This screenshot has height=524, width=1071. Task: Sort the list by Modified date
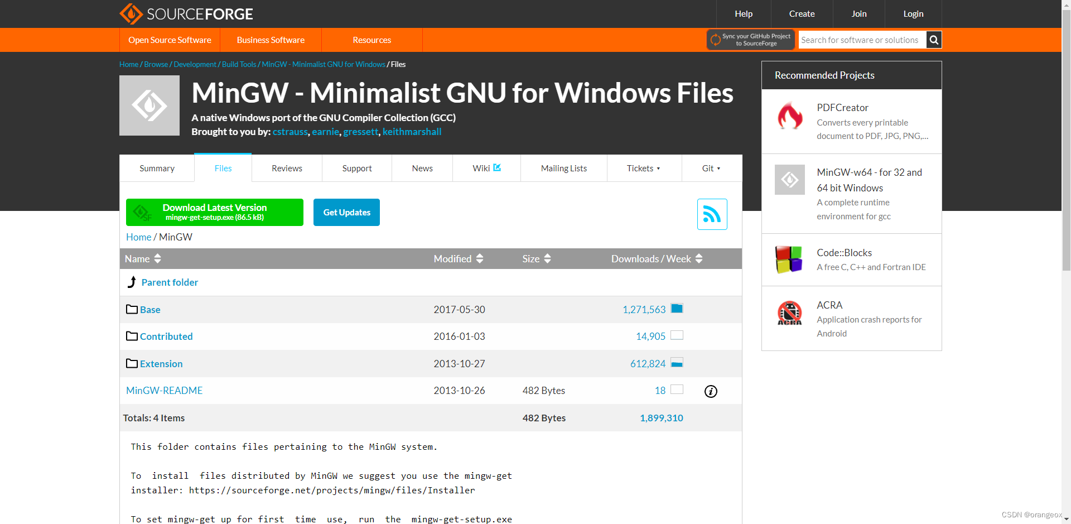pos(459,259)
